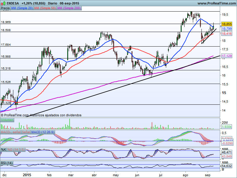
Task: Click the red 18,416 moving average tag
Action: click(227, 34)
